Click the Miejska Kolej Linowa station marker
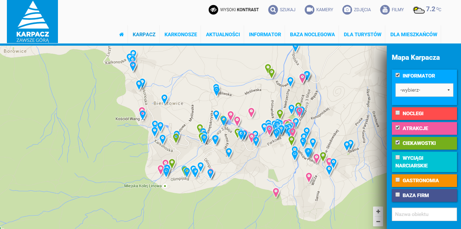The image size is (461, 229). point(165,186)
